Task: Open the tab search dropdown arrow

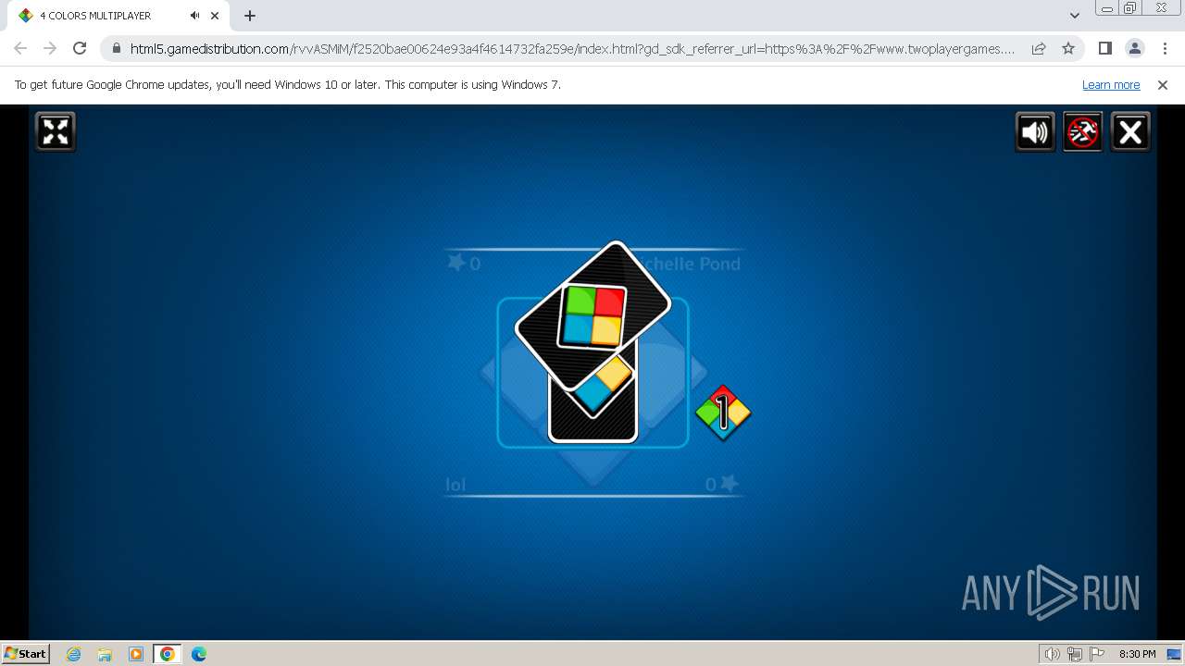Action: click(x=1075, y=16)
